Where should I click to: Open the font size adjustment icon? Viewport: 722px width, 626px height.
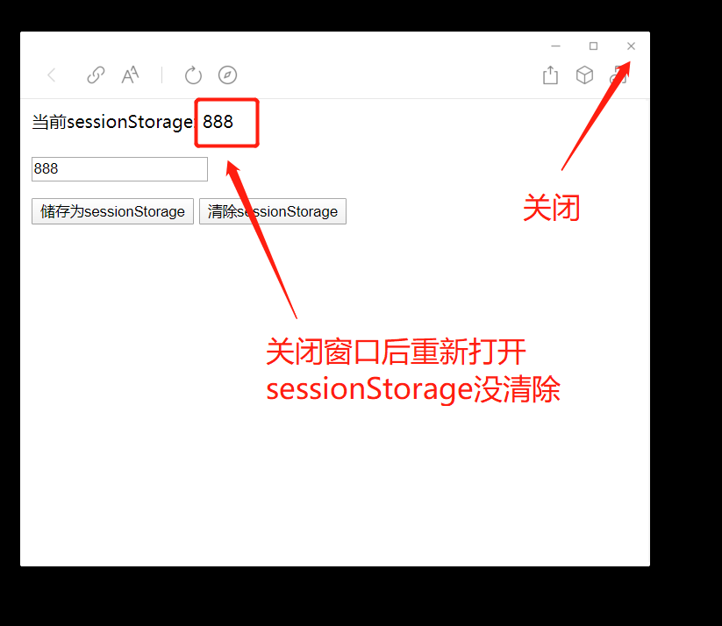[x=131, y=75]
